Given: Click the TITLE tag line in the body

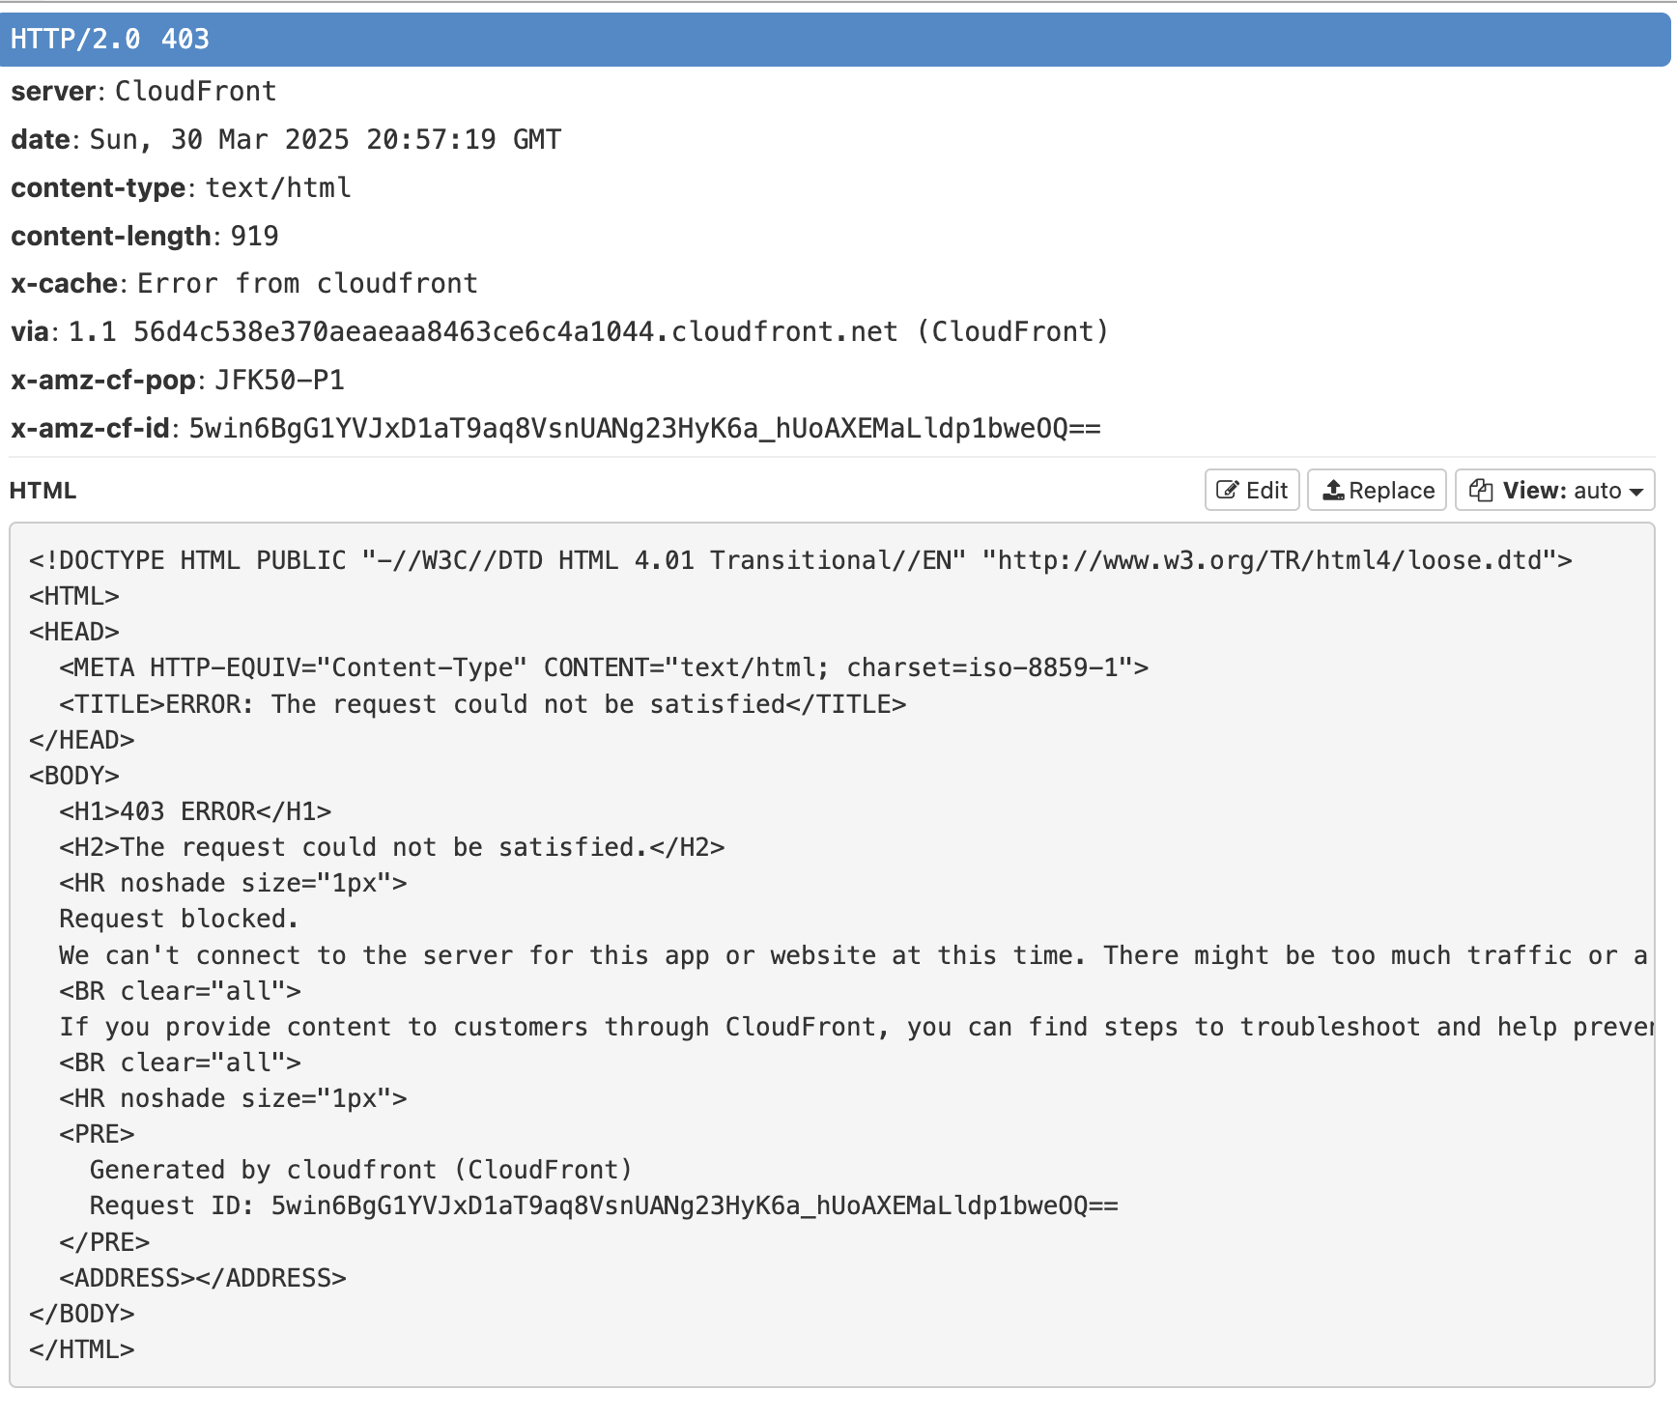Looking at the screenshot, I should pos(482,704).
